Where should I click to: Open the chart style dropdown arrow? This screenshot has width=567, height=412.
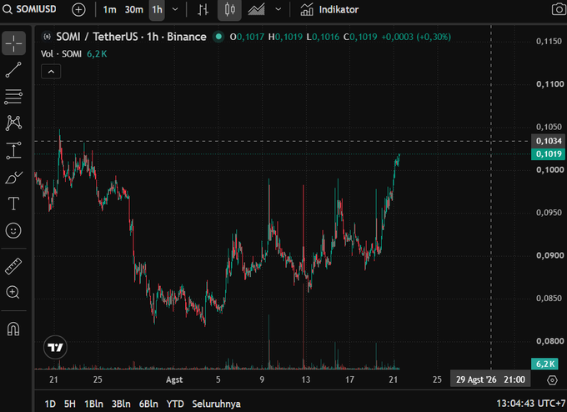pyautogui.click(x=278, y=9)
